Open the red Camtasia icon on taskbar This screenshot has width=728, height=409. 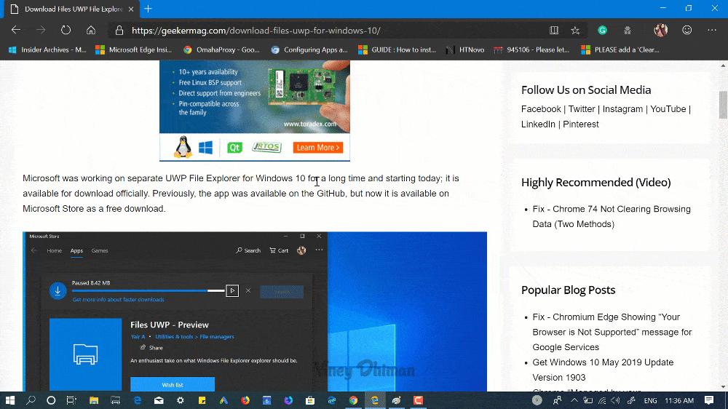[x=418, y=400]
